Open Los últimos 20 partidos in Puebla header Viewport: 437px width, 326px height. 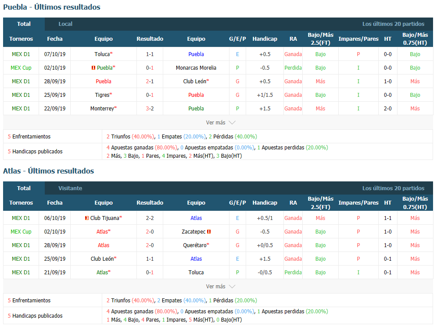(x=393, y=24)
